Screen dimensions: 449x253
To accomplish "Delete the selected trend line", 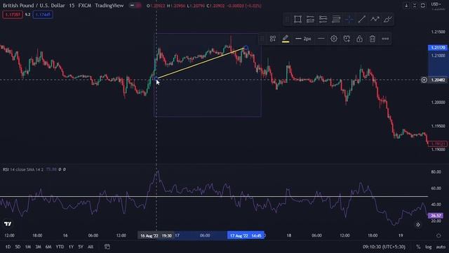I will click(x=373, y=39).
